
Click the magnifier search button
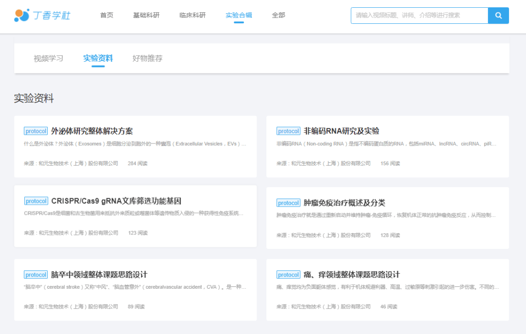pos(498,16)
